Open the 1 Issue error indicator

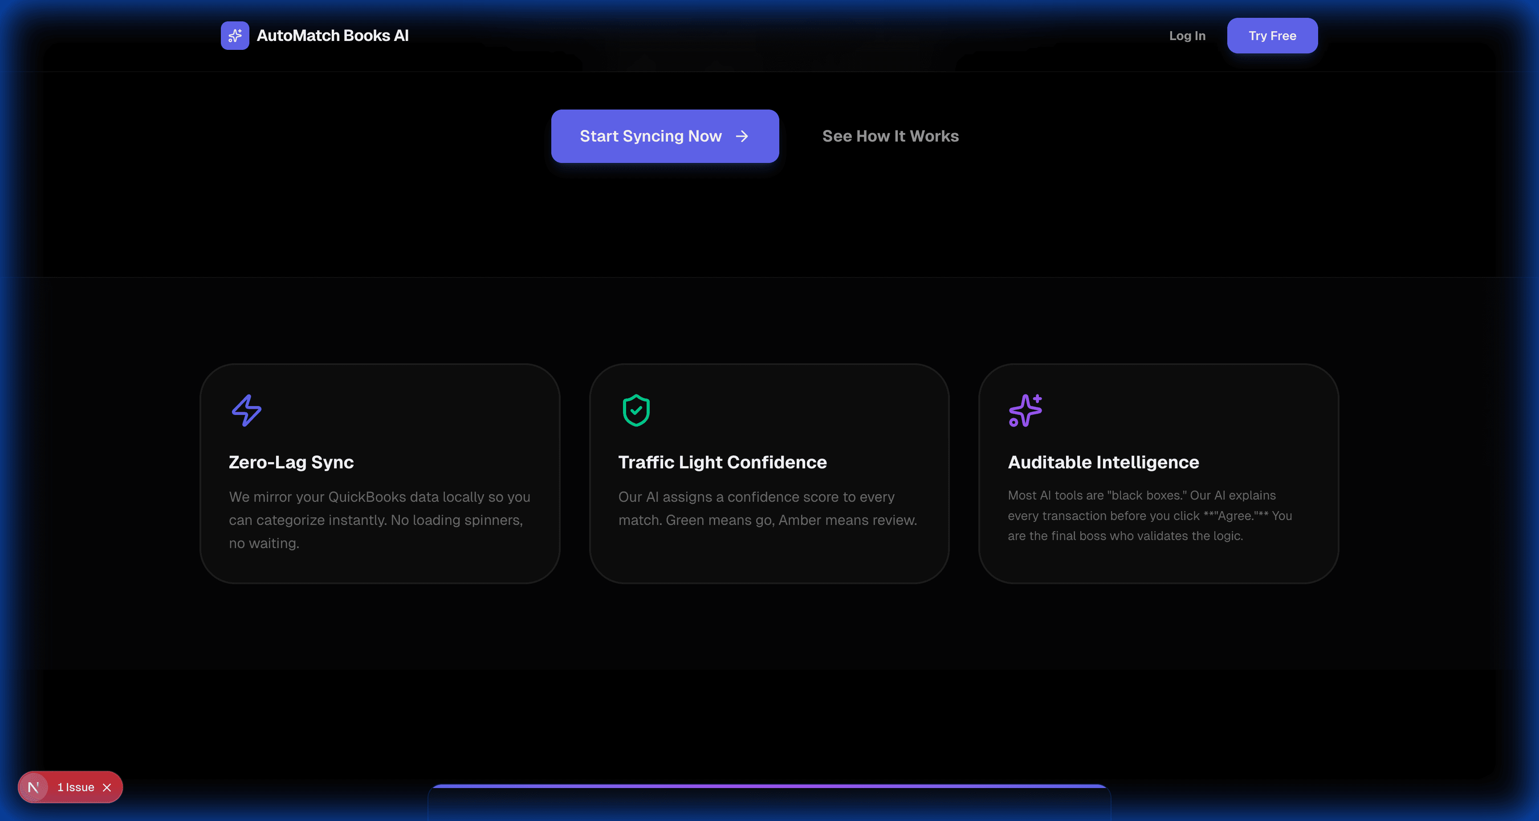pos(76,788)
